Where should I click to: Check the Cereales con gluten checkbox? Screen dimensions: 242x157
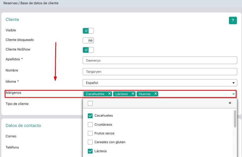tap(90, 142)
